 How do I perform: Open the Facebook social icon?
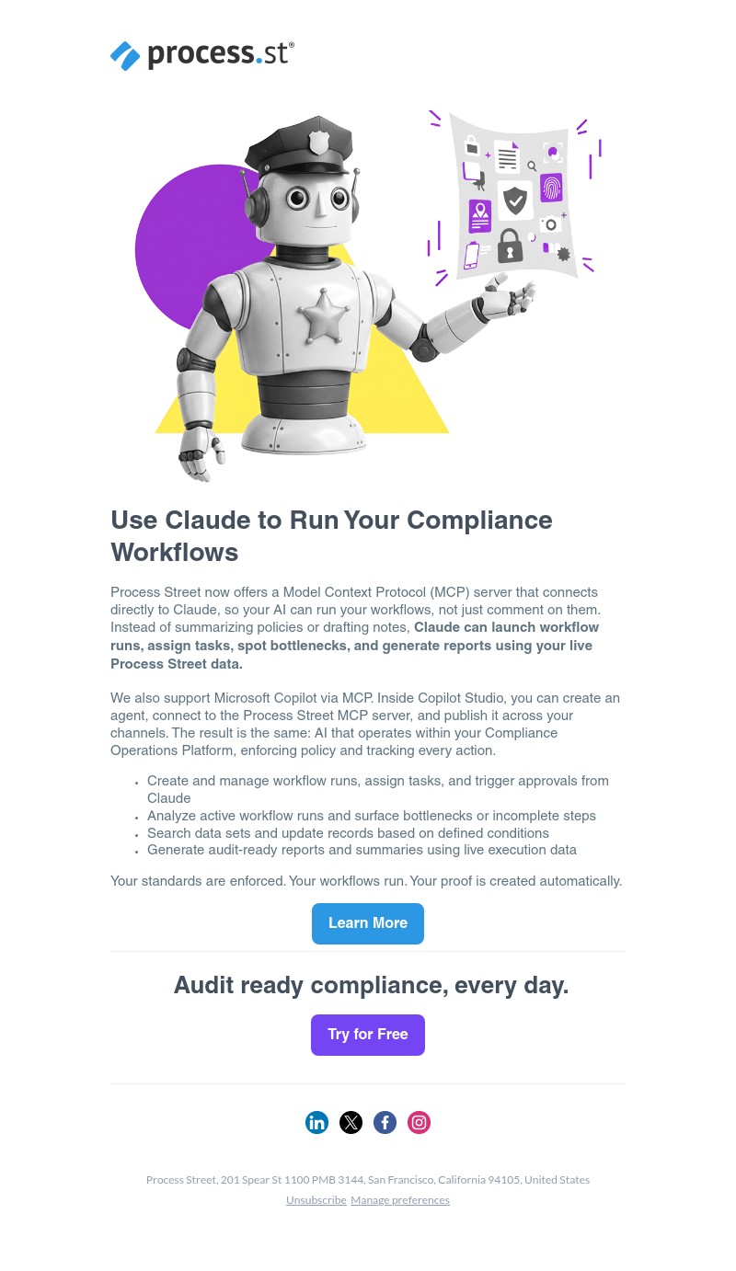tap(385, 1122)
